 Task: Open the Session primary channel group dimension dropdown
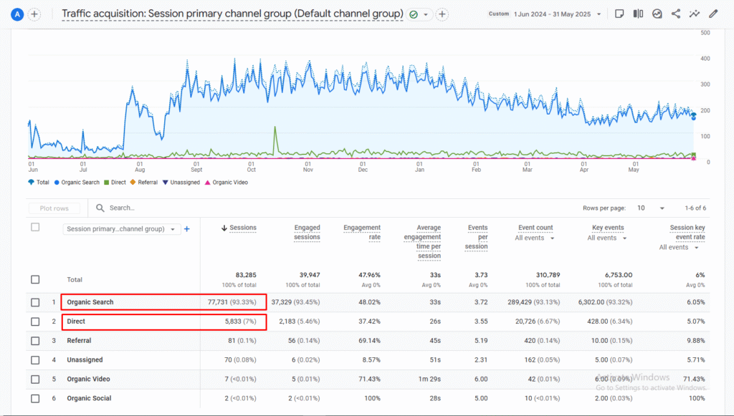(x=121, y=229)
